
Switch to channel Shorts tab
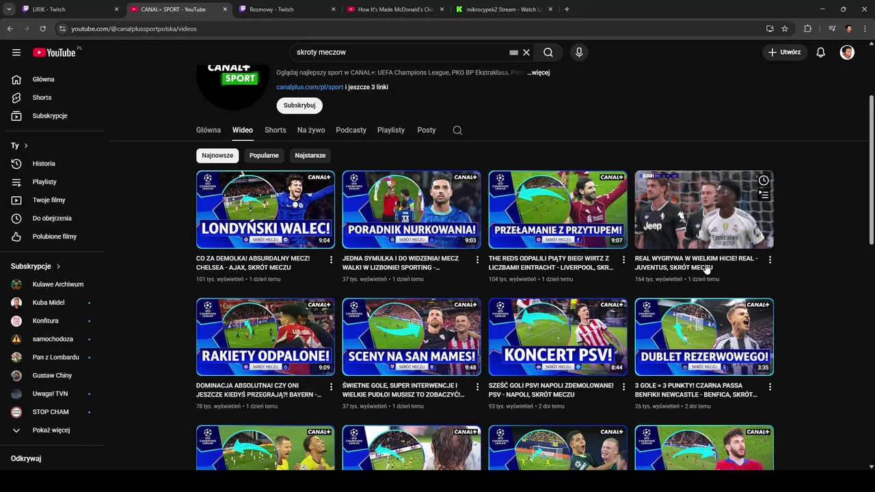(275, 131)
